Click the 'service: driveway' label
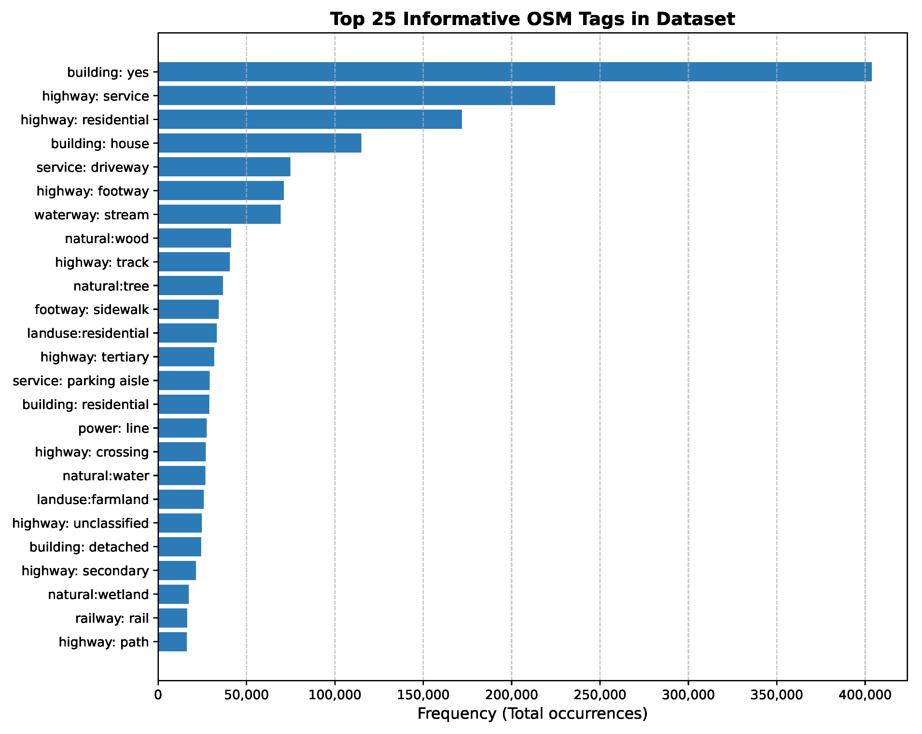Screen dimensions: 922x734 tap(93, 167)
